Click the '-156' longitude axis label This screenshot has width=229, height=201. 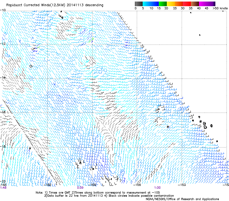[137, 185]
